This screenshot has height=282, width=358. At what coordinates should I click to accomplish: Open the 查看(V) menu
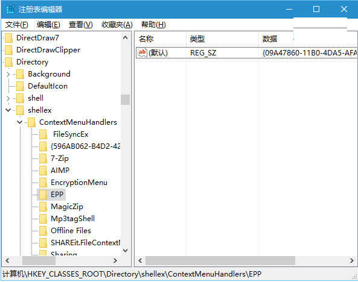[81, 25]
